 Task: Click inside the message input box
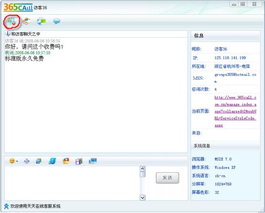pyautogui.click(x=72, y=183)
